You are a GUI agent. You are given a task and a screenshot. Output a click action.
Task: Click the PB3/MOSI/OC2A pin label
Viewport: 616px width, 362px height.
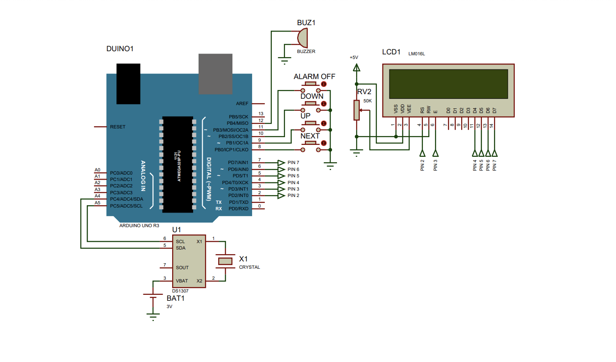(231, 130)
